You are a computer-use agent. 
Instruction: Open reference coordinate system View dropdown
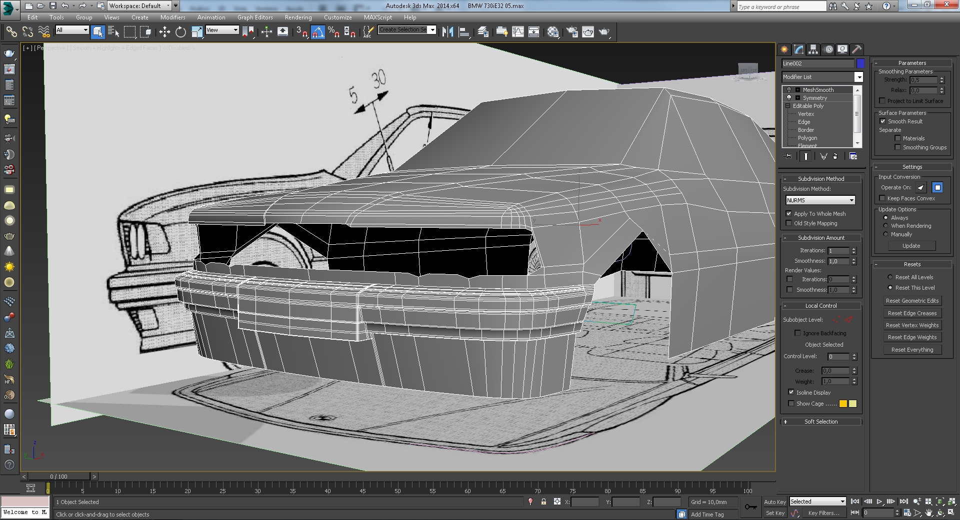tap(222, 30)
